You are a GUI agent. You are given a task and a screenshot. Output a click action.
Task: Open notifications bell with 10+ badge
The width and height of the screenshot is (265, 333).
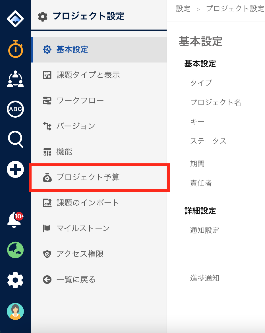pos(15,220)
